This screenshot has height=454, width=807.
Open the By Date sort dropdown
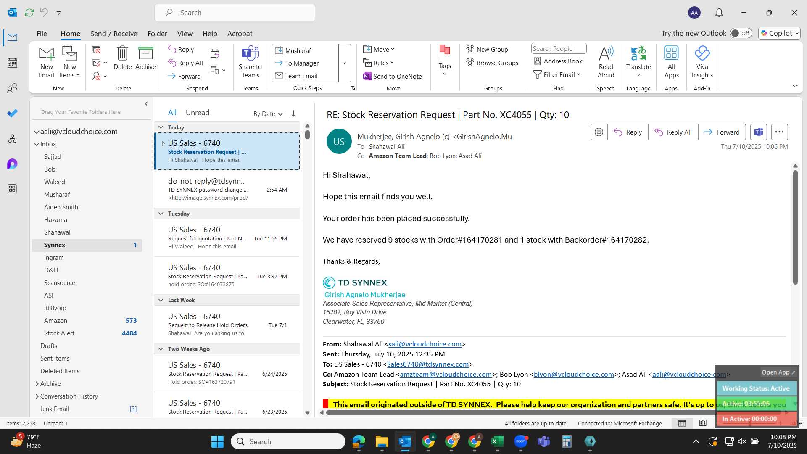[x=268, y=113]
